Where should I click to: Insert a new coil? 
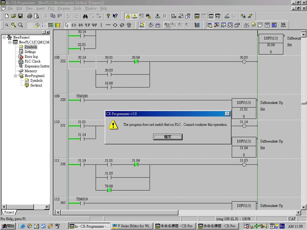tap(115, 25)
